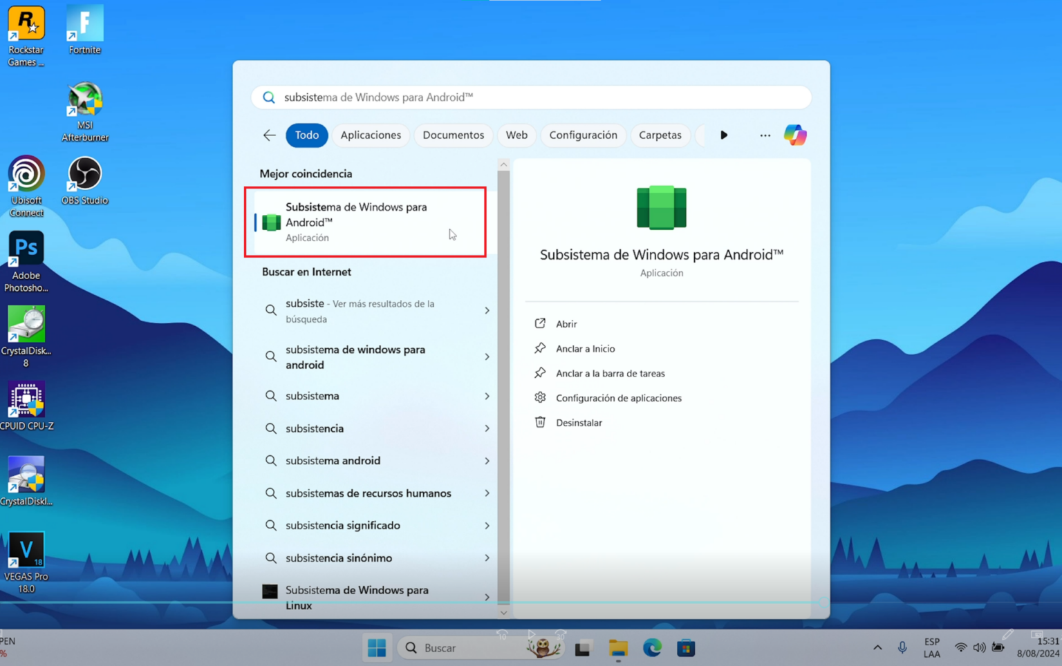This screenshot has width=1062, height=666.
Task: Open Microsoft Edge from the taskbar
Action: [652, 647]
